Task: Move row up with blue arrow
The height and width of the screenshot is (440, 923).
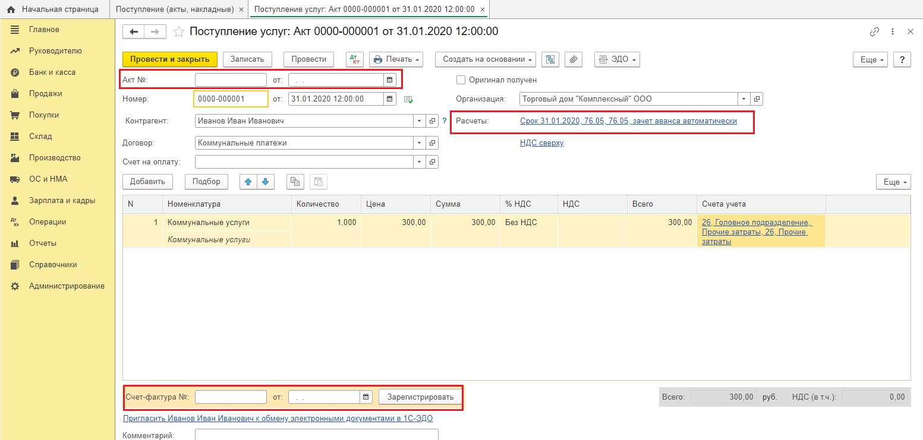Action: pyautogui.click(x=248, y=182)
